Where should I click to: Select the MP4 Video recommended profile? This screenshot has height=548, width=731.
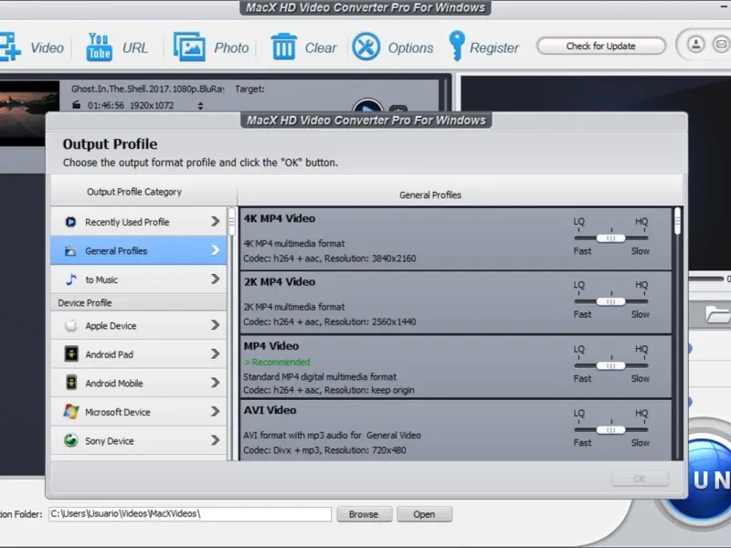455,367
